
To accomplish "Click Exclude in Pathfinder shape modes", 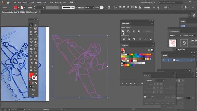I will (x=139, y=31).
